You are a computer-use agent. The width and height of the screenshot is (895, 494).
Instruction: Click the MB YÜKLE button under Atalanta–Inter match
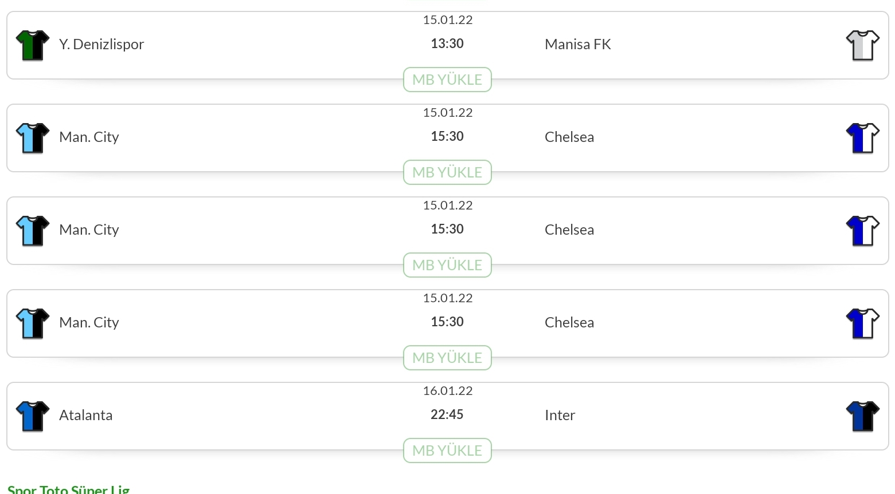[447, 450]
